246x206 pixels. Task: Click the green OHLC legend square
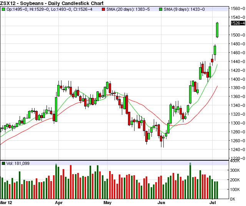point(3,9)
